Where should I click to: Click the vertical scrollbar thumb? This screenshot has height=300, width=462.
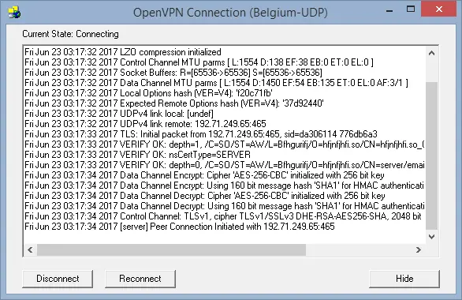click(x=432, y=156)
